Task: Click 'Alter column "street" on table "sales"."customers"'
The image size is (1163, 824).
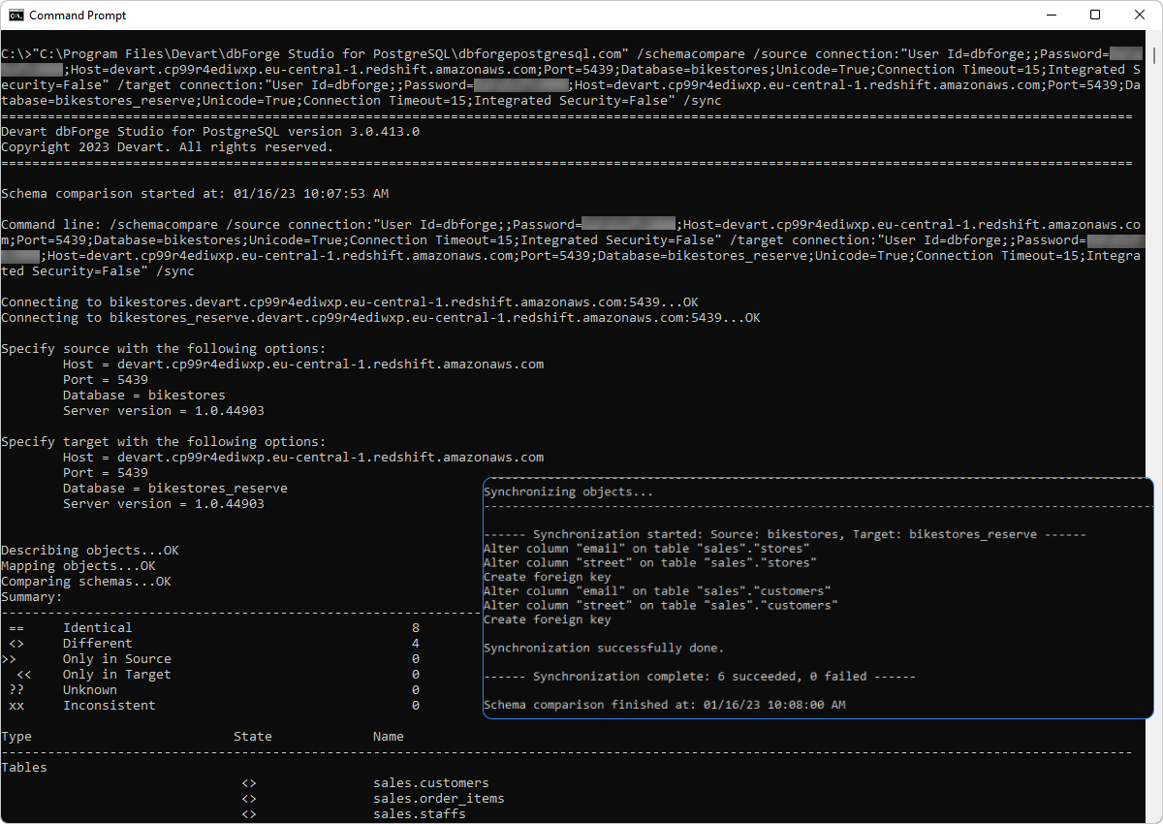Action: 661,605
